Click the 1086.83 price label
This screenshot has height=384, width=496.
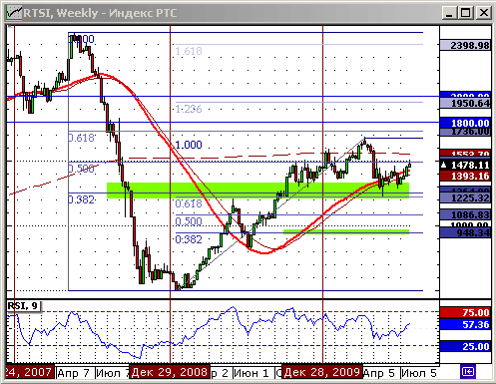point(466,214)
